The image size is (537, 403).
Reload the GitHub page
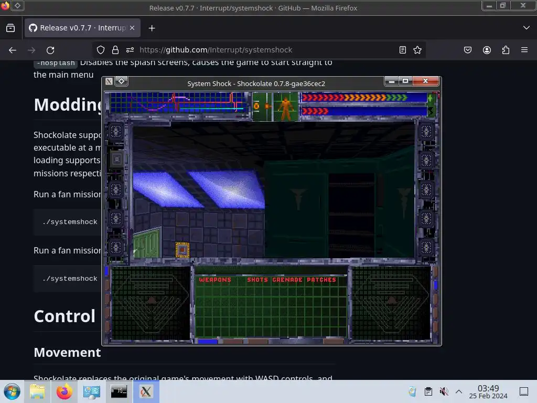tap(50, 50)
